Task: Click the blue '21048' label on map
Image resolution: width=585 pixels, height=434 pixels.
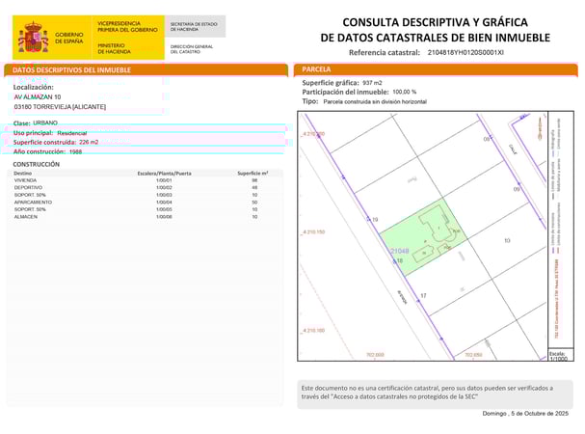Action: [x=400, y=251]
